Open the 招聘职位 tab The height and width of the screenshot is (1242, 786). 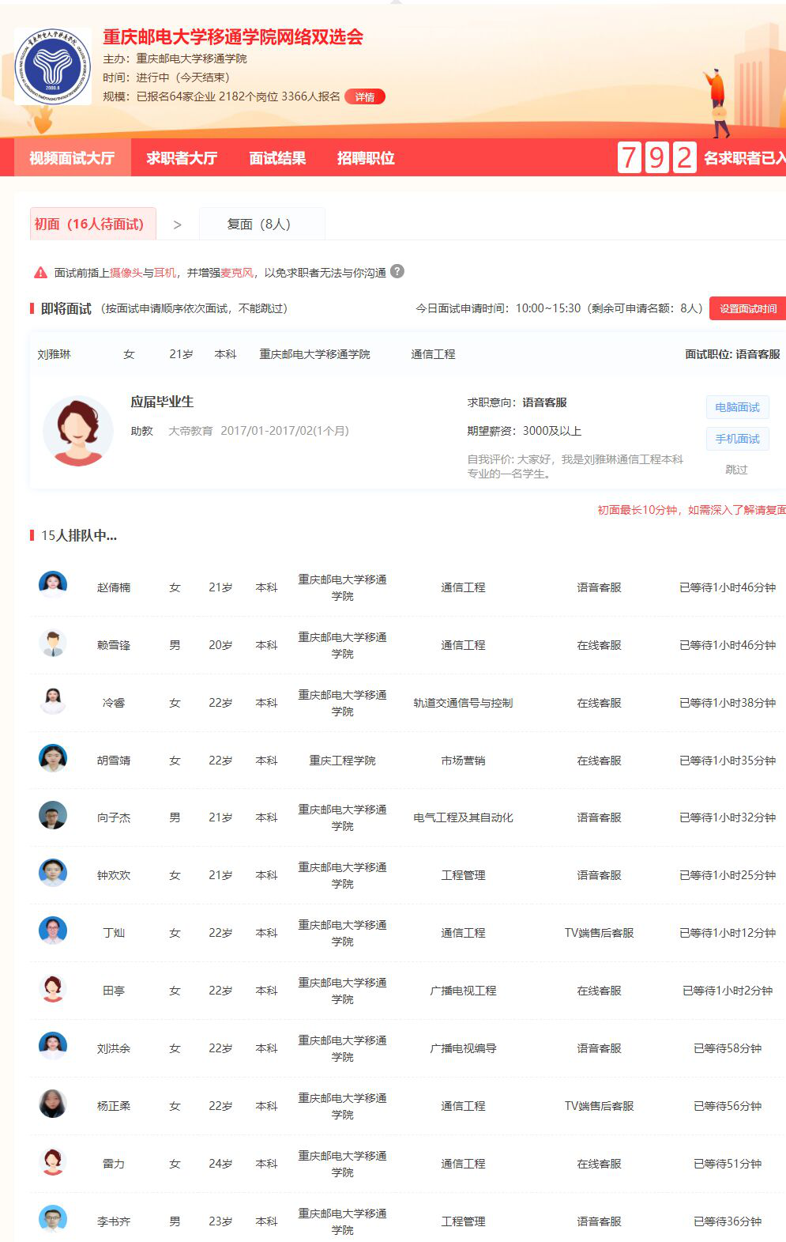(366, 158)
